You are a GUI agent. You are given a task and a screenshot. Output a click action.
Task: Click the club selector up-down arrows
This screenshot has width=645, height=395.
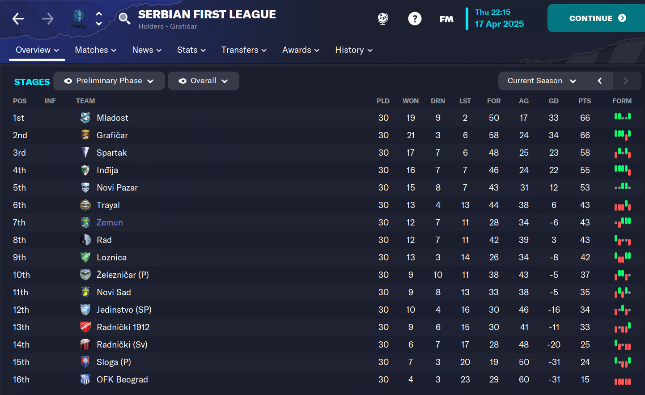pos(99,19)
